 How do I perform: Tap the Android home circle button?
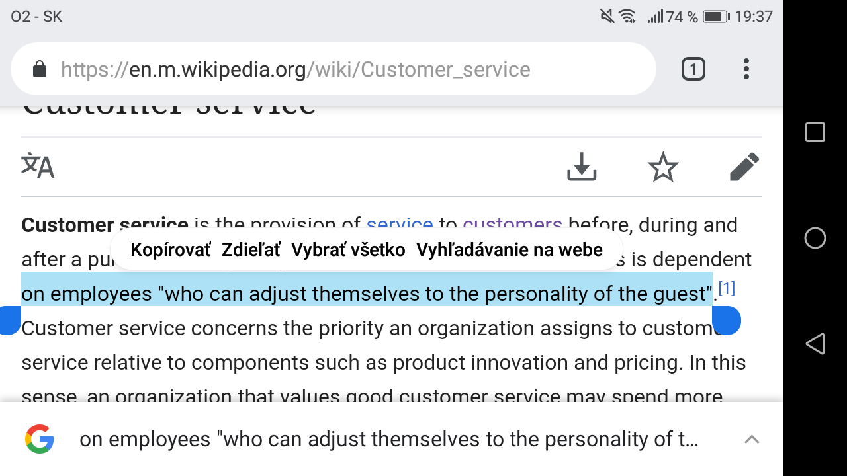[x=815, y=238]
